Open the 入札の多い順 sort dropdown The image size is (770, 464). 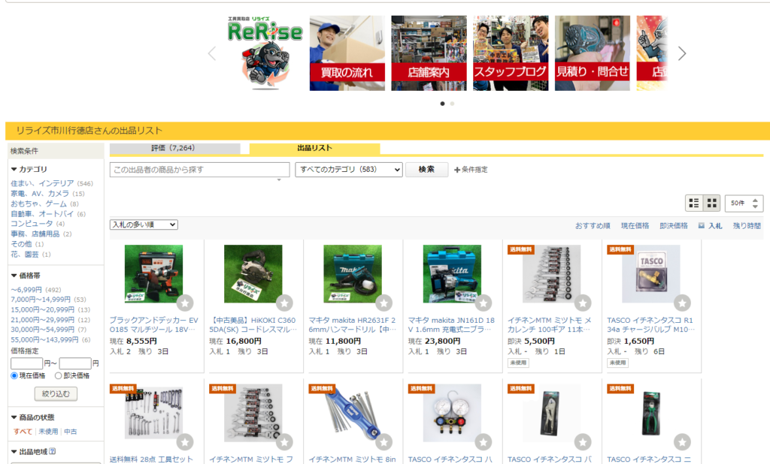pyautogui.click(x=144, y=224)
